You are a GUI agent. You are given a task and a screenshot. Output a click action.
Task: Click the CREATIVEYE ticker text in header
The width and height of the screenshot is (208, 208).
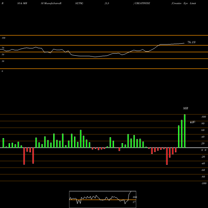(x=142, y=3)
